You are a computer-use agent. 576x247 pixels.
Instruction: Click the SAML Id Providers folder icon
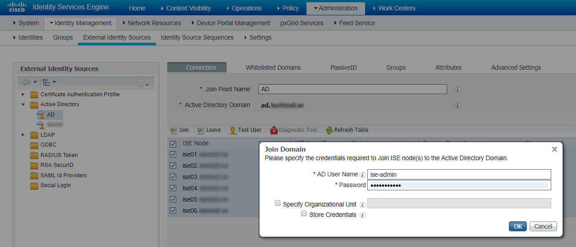34,175
